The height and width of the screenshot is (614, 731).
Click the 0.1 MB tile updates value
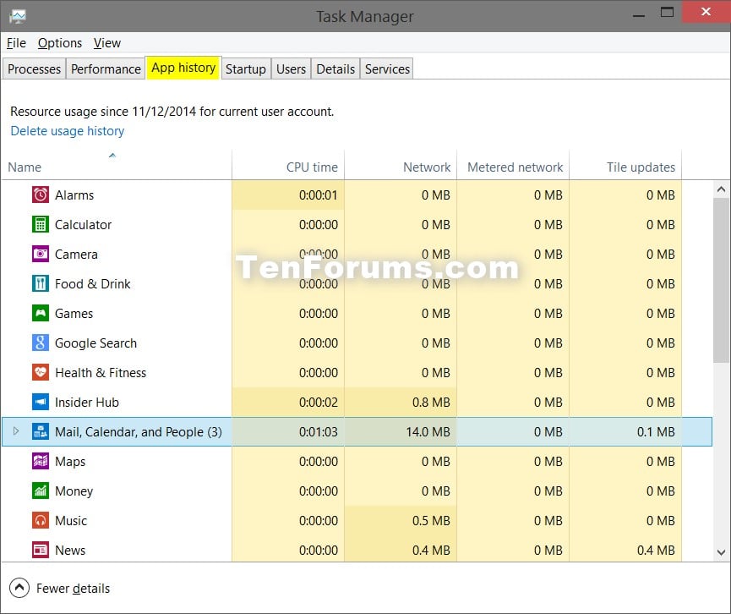click(x=656, y=432)
